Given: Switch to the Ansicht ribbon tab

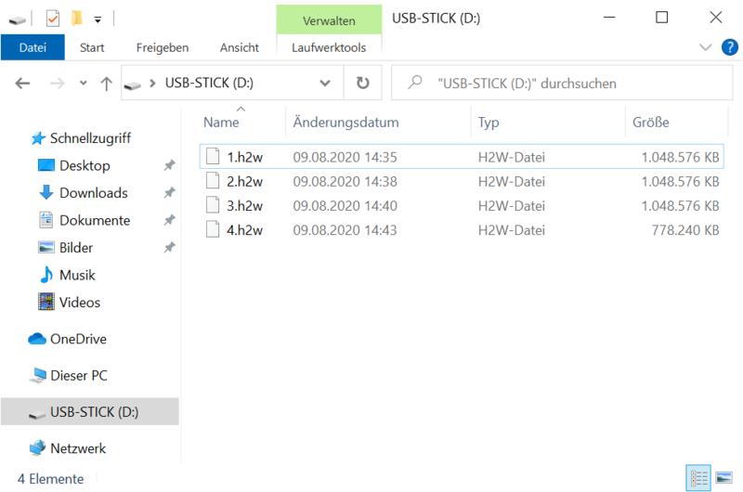Looking at the screenshot, I should click(x=239, y=47).
